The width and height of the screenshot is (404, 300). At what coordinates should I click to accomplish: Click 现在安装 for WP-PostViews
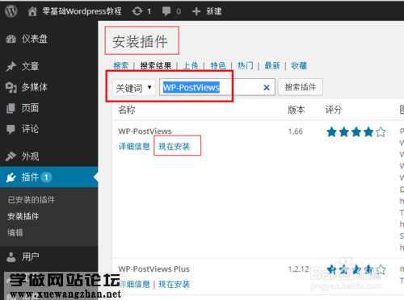[x=174, y=147]
